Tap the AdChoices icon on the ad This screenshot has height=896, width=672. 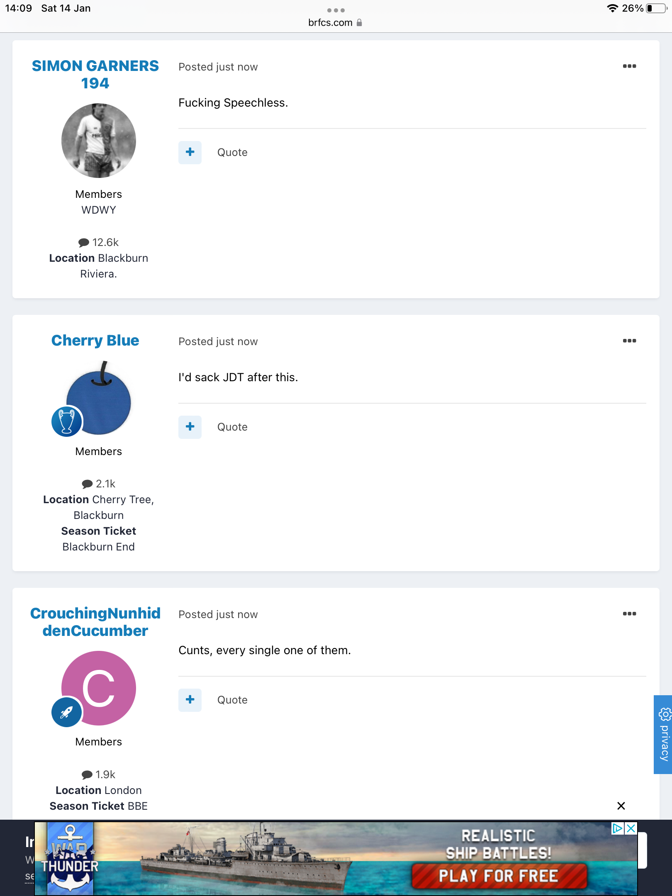pos(617,829)
